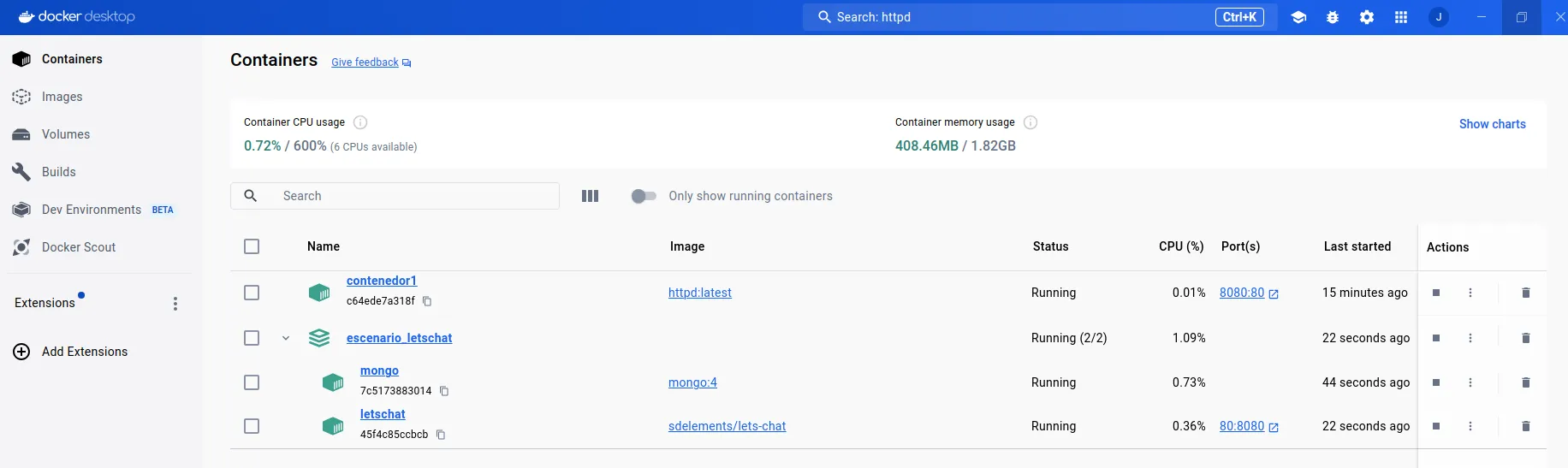This screenshot has width=1568, height=468.
Task: Open the httpd:latest image link
Action: 699,293
